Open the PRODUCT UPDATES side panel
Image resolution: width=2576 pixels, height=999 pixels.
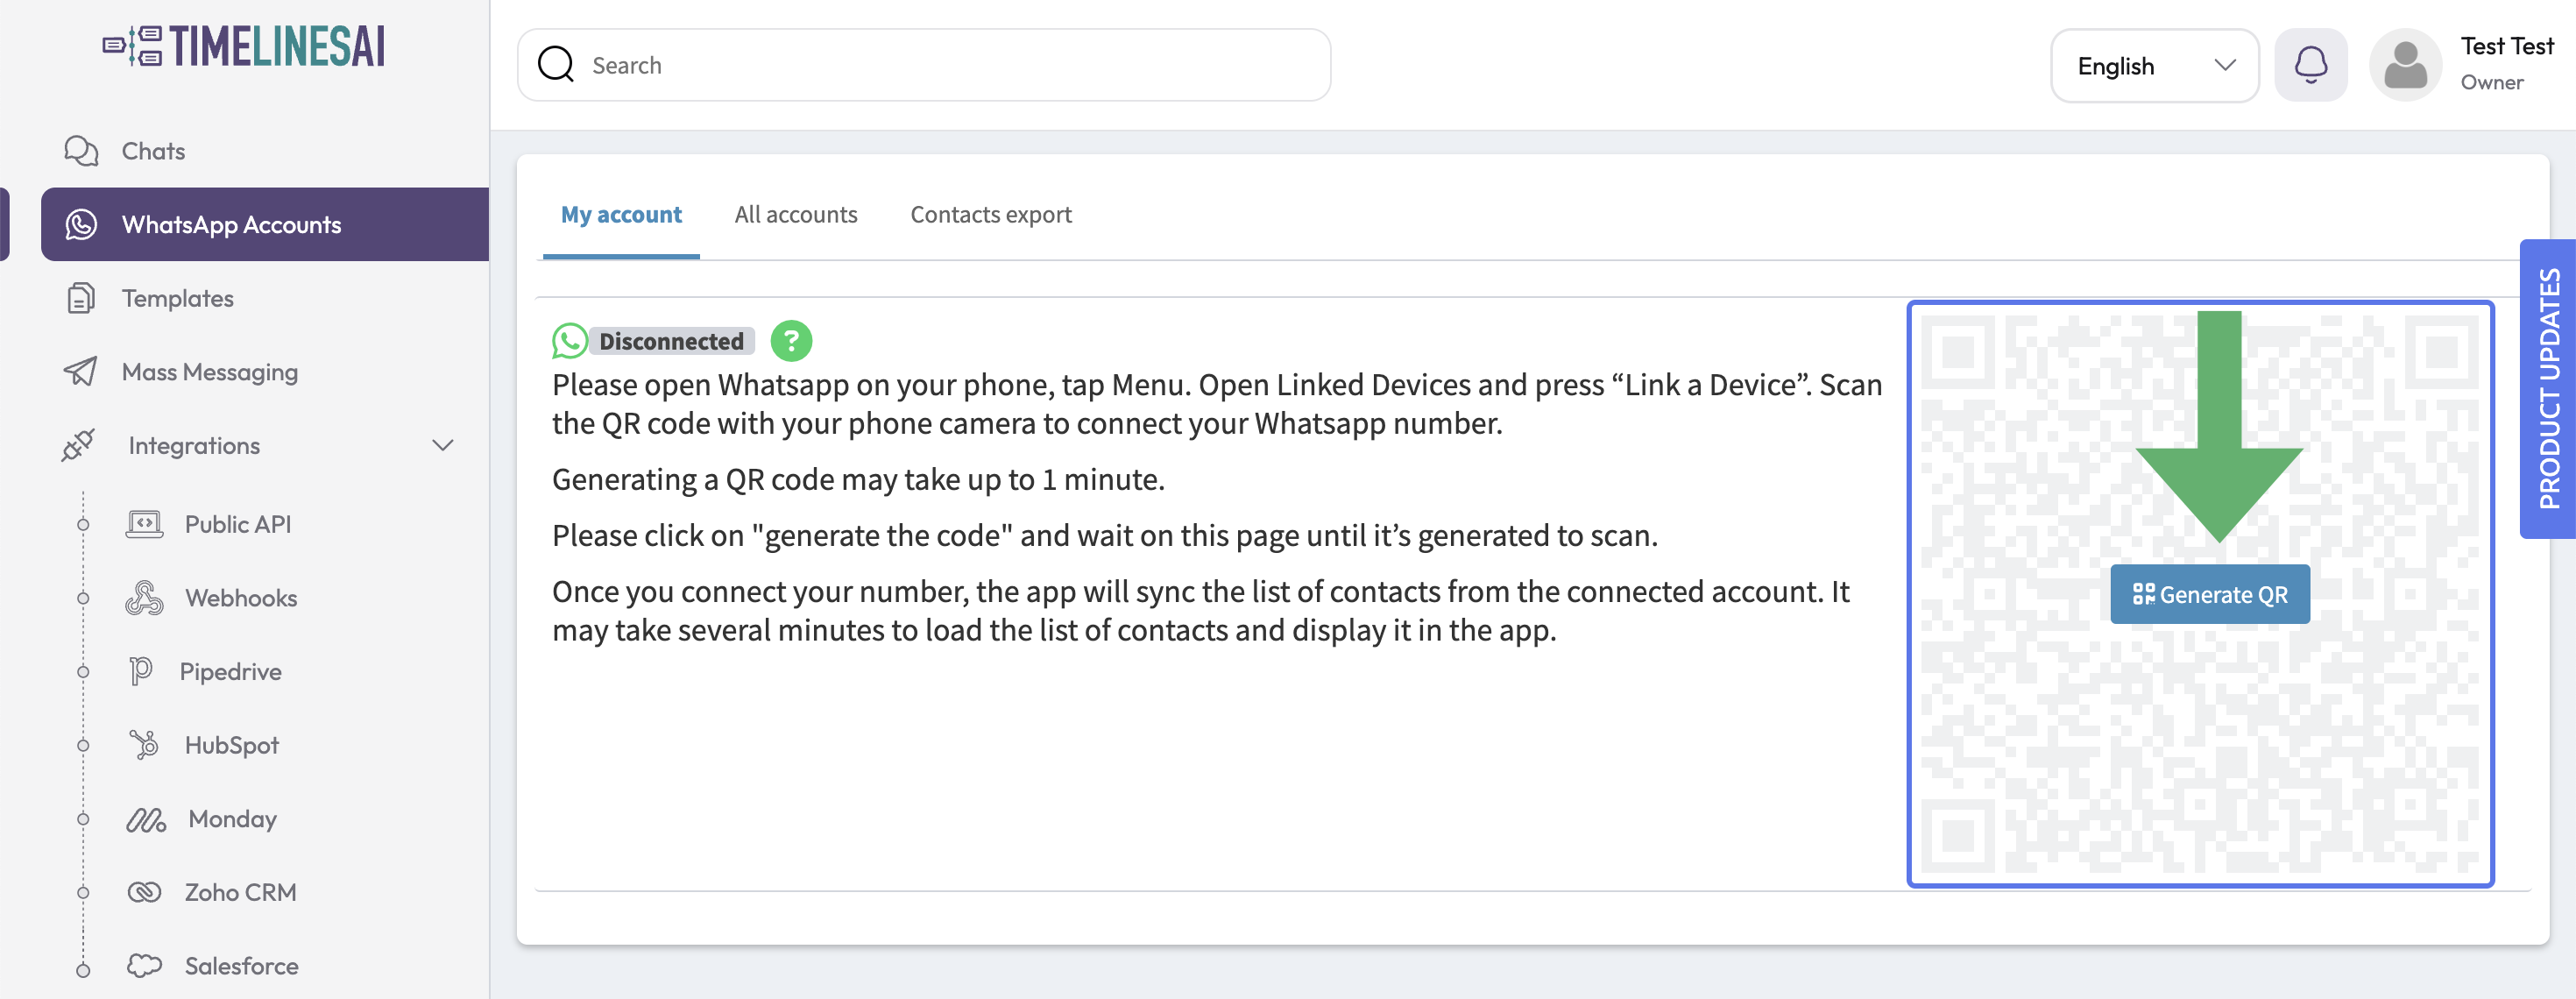[x=2548, y=389]
